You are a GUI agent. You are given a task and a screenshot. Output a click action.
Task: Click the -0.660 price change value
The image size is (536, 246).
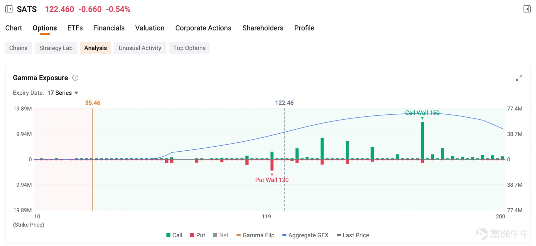(90, 9)
